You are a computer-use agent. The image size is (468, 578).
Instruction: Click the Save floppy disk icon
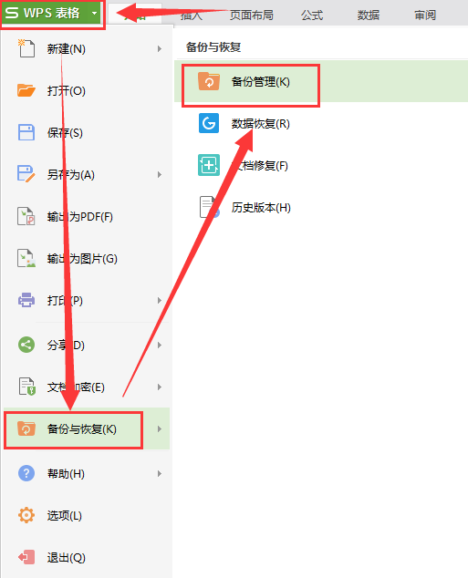[26, 132]
